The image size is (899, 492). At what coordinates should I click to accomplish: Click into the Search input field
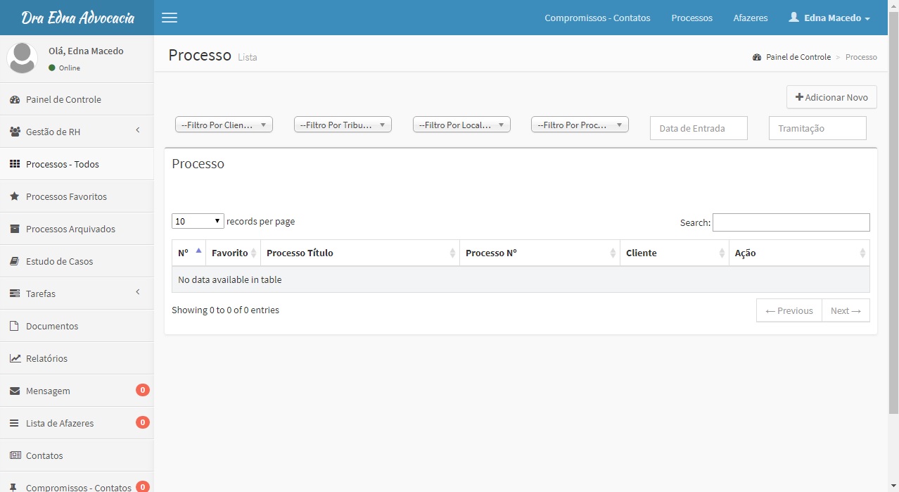(791, 222)
